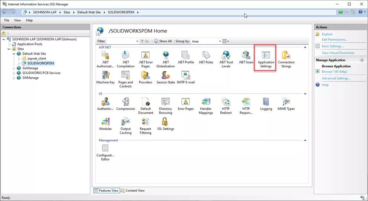Open the Help menu
Screen dimensions: 368x201
point(29,20)
